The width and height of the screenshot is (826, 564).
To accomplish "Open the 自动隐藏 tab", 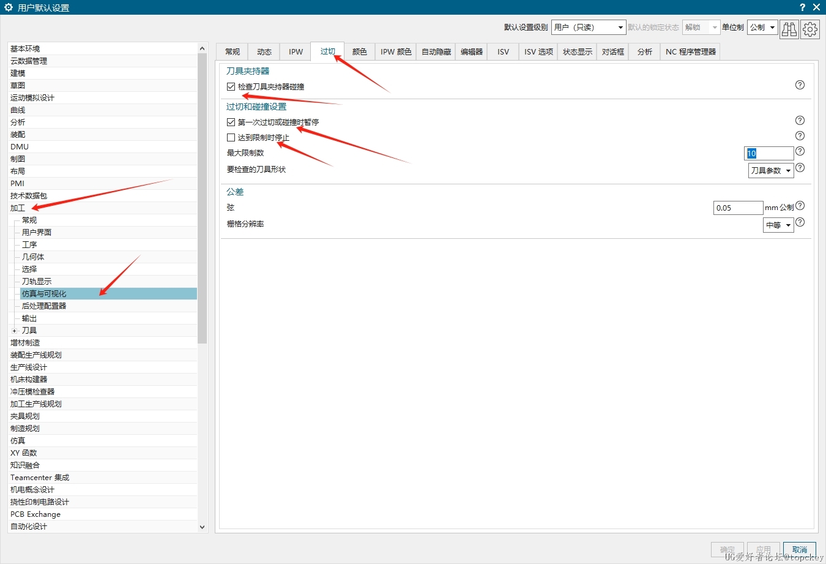I will (x=436, y=52).
